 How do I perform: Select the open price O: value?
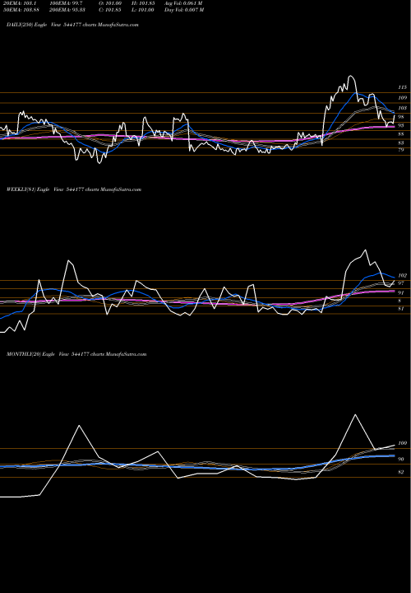coord(112,3)
